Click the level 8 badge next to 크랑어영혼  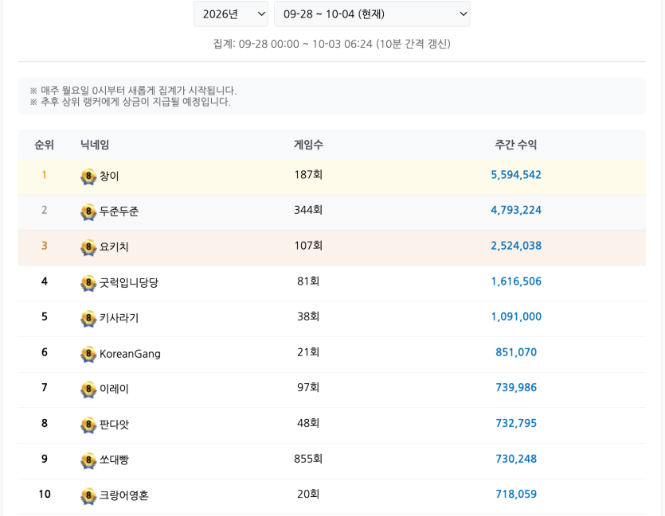(x=88, y=496)
